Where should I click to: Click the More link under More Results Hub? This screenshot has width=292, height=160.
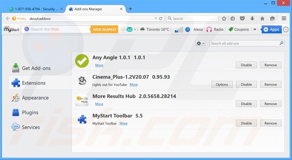99,104
